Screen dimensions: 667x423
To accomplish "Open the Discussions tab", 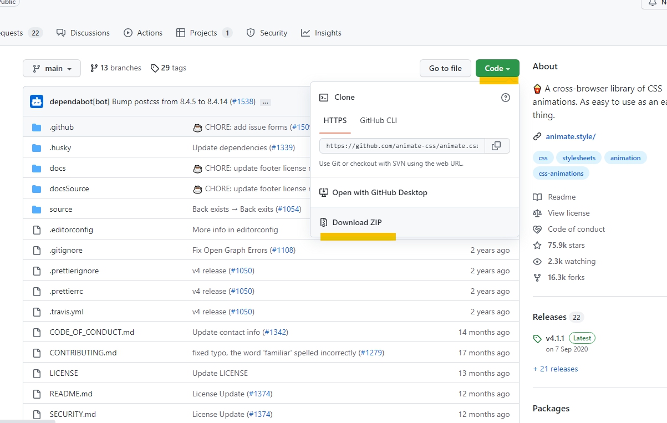I will coord(83,33).
